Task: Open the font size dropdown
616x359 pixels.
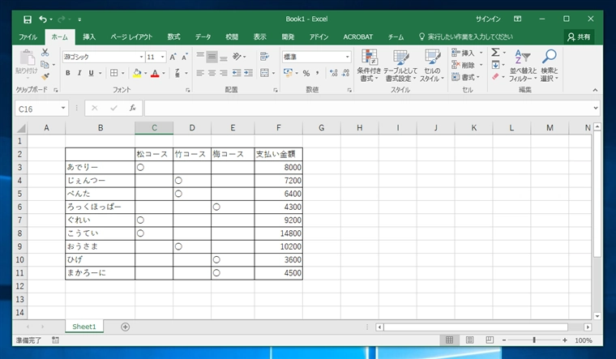Action: tap(162, 57)
